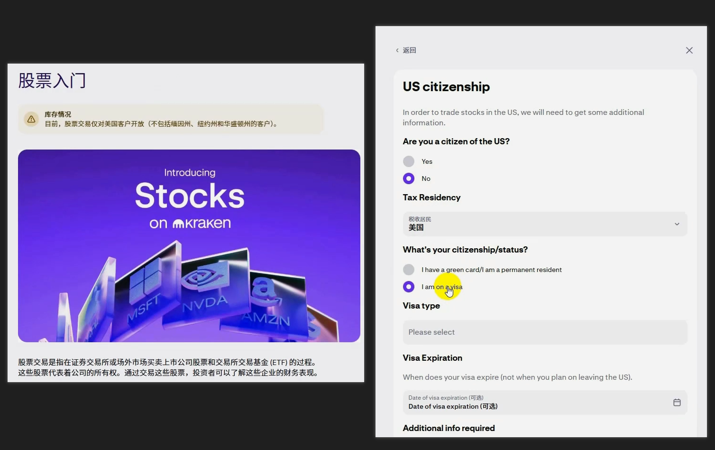This screenshot has width=715, height=450.
Task: Close the US citizenship dialog
Action: 689,50
